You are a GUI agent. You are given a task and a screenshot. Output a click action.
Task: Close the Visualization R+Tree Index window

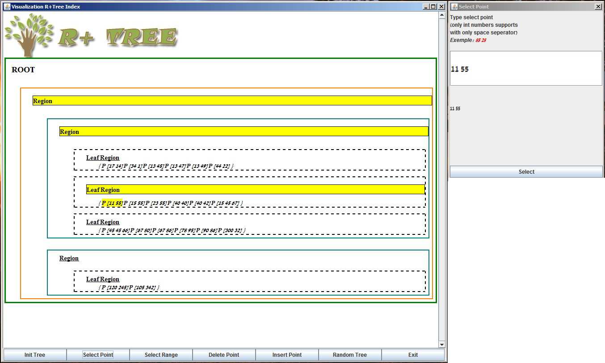click(441, 7)
